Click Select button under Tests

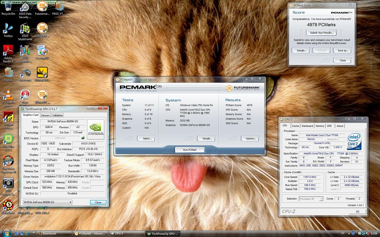[x=147, y=139]
